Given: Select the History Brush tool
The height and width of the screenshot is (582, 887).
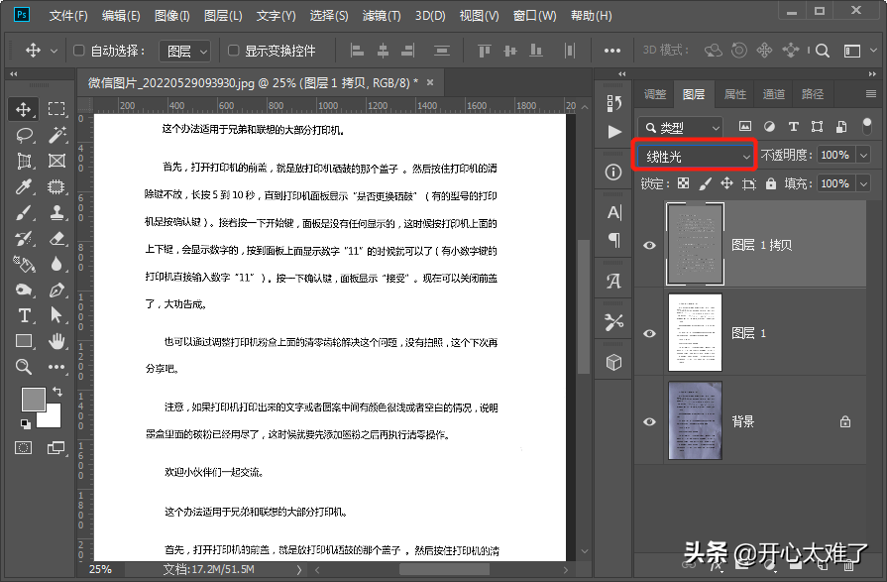Looking at the screenshot, I should tap(24, 239).
